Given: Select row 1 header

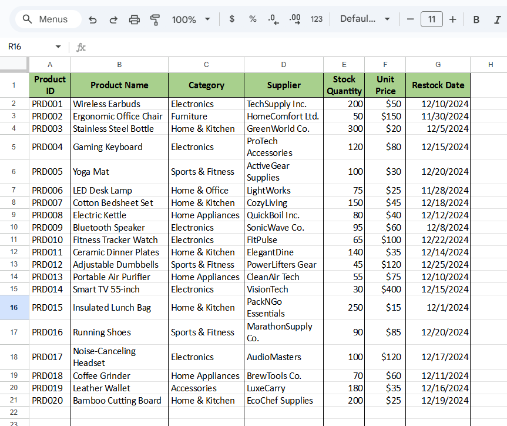Looking at the screenshot, I should coord(14,85).
